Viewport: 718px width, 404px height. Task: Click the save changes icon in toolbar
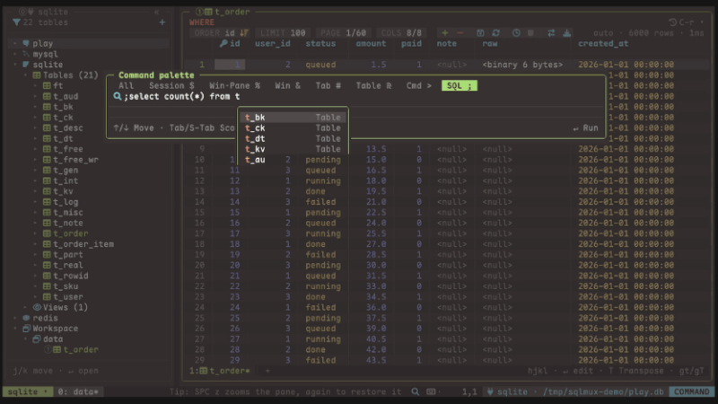tap(480, 33)
